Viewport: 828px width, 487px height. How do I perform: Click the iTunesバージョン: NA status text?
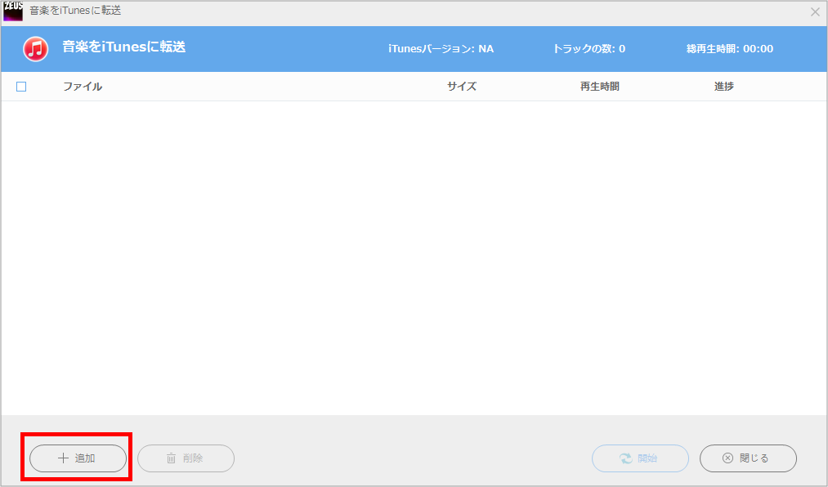click(441, 49)
